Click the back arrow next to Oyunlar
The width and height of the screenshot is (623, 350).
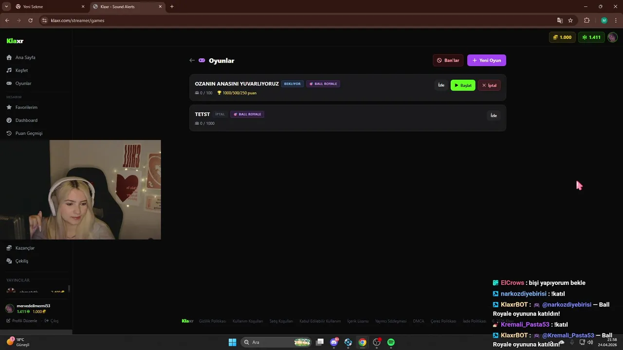(x=192, y=60)
